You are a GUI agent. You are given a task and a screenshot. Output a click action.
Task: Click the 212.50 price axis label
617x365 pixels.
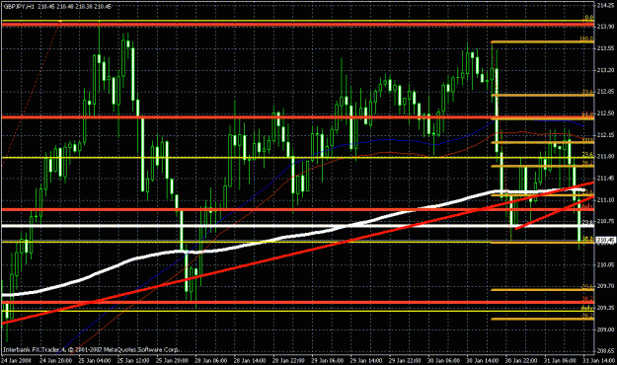605,113
